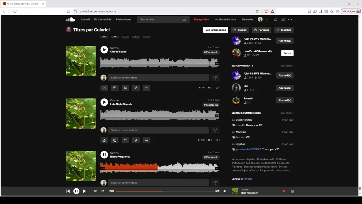Seek within Black Frequency waveform
This screenshot has height=204, width=362.
[160, 167]
